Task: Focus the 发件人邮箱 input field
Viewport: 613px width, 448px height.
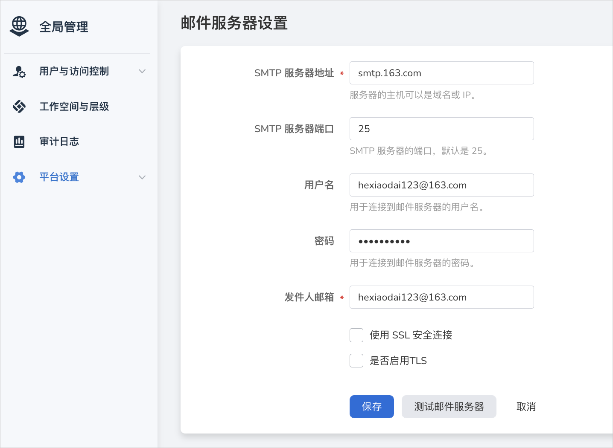Action: 442,297
